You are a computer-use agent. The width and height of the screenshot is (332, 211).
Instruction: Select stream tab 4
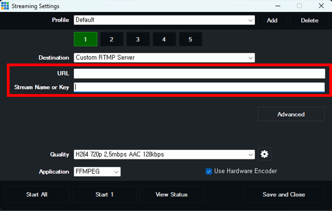tap(164, 39)
